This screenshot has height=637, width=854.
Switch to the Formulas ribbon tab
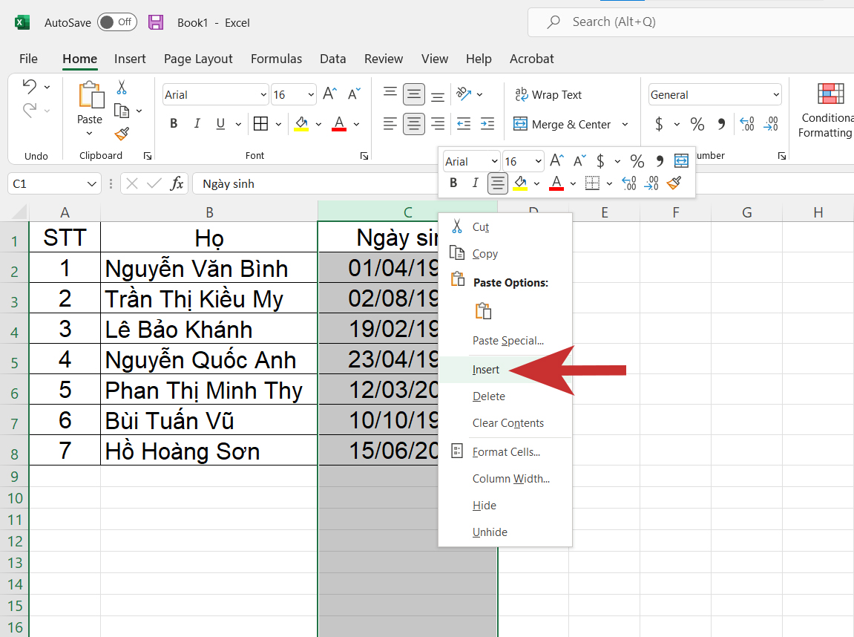click(x=276, y=59)
